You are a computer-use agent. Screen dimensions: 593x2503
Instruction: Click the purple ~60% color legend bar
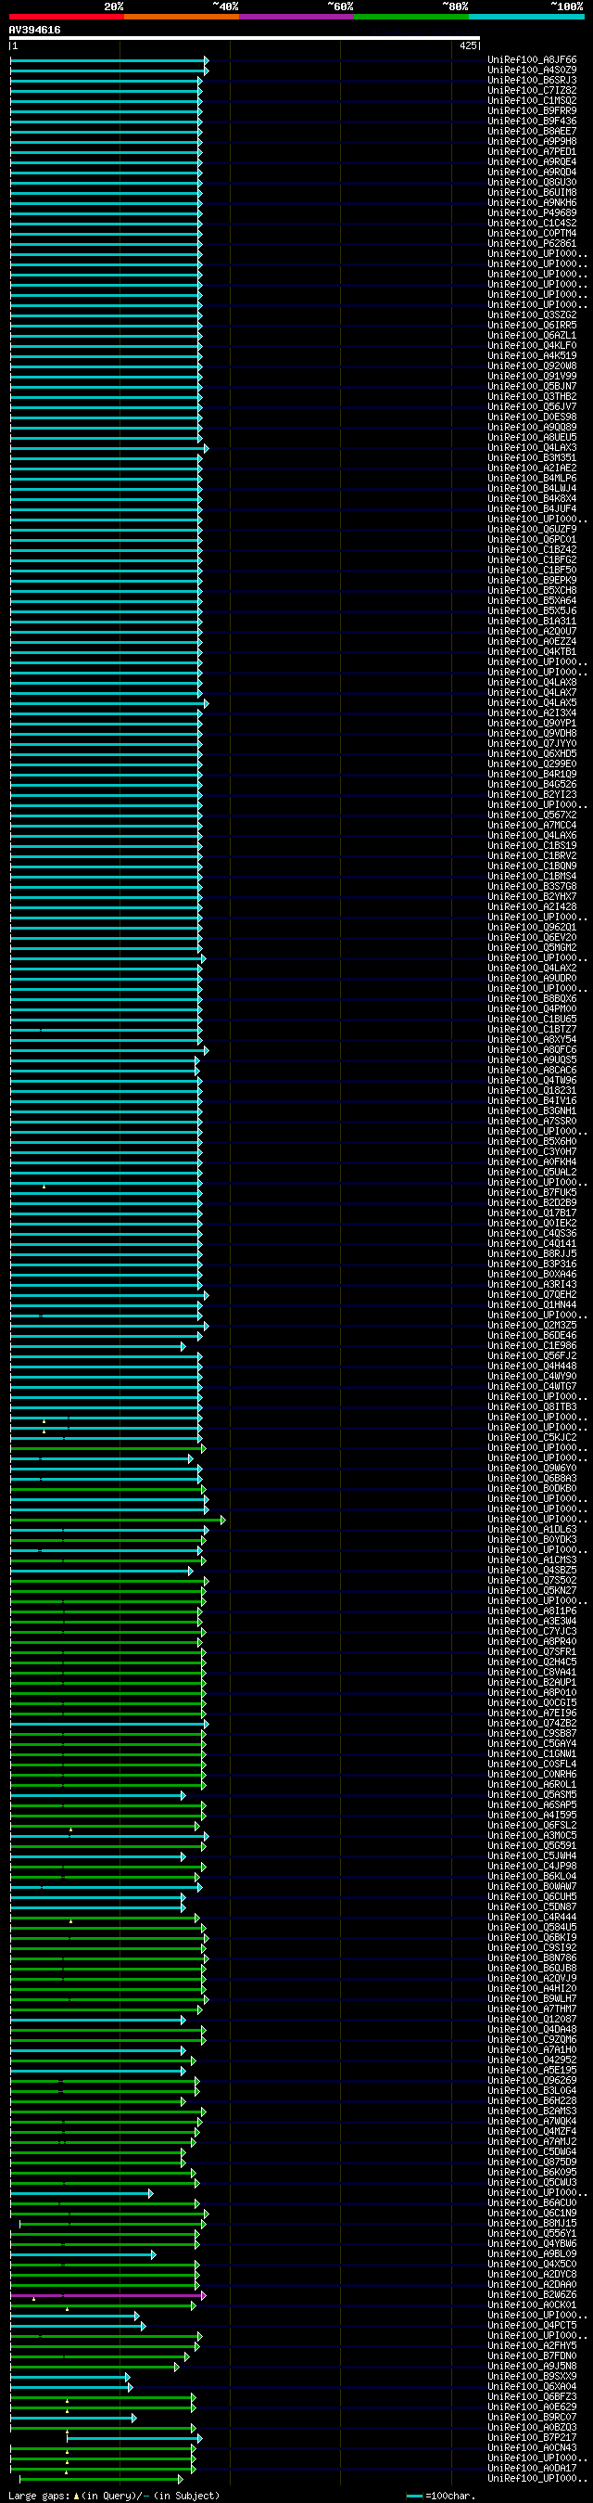pyautogui.click(x=297, y=17)
